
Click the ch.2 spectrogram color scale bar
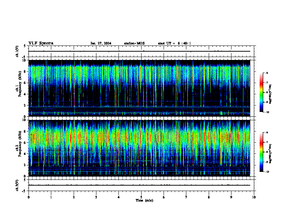tap(261, 152)
